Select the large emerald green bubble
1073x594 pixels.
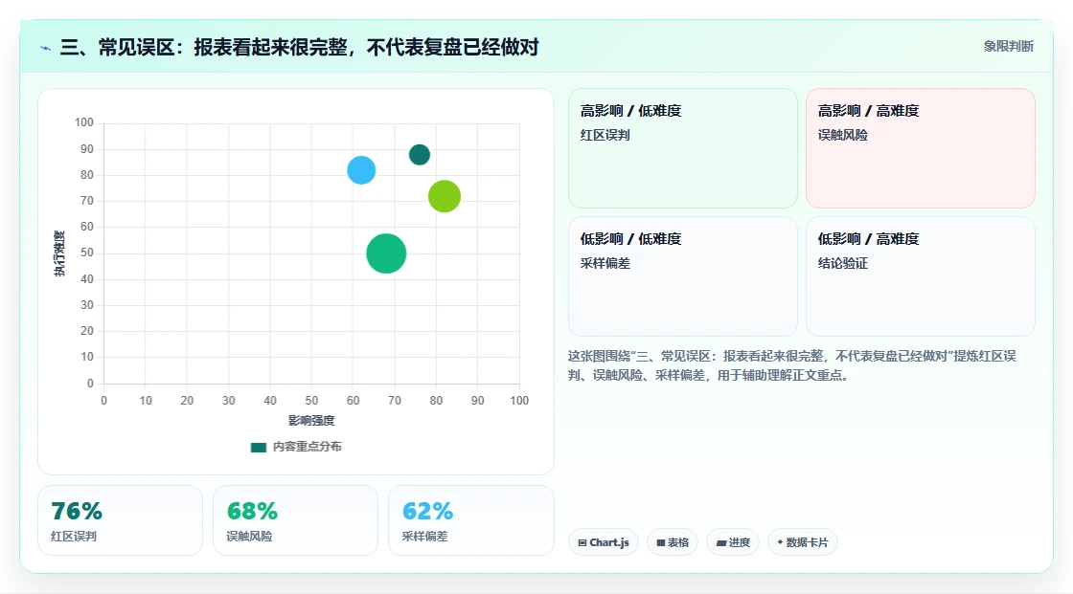tap(386, 253)
